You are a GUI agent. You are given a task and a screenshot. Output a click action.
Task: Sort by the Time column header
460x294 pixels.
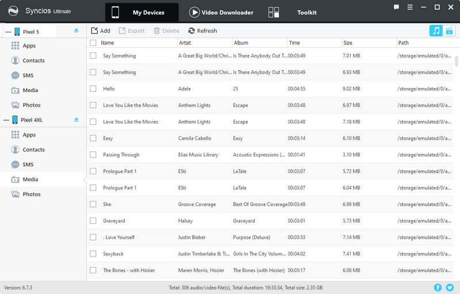click(x=294, y=43)
